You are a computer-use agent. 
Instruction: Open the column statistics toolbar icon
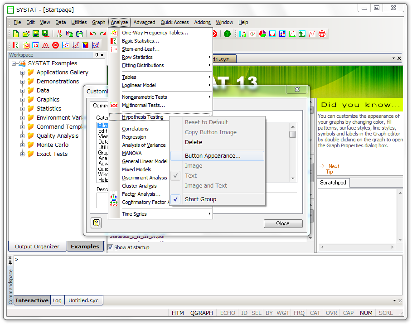coord(15,45)
